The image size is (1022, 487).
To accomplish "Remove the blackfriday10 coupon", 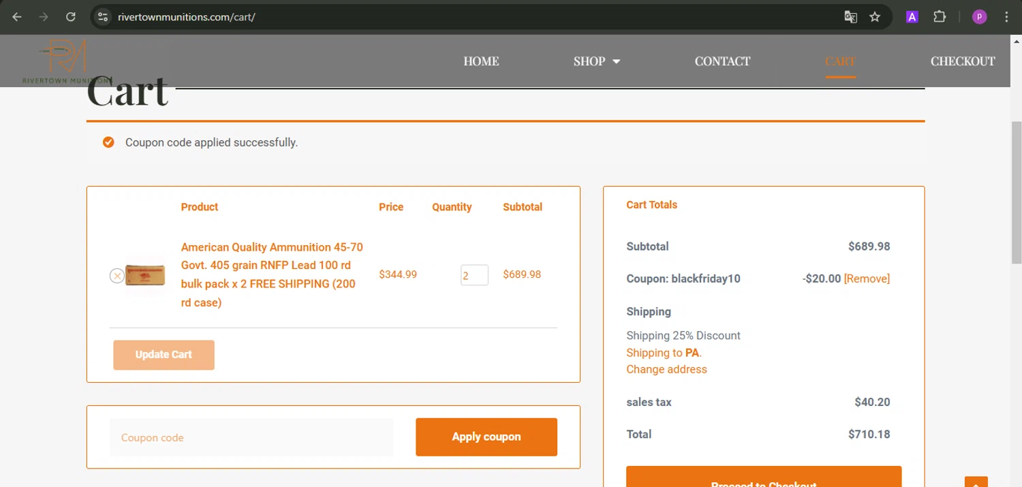I will (x=867, y=279).
